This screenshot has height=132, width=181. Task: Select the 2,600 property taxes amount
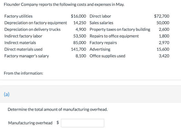[x=164, y=29]
